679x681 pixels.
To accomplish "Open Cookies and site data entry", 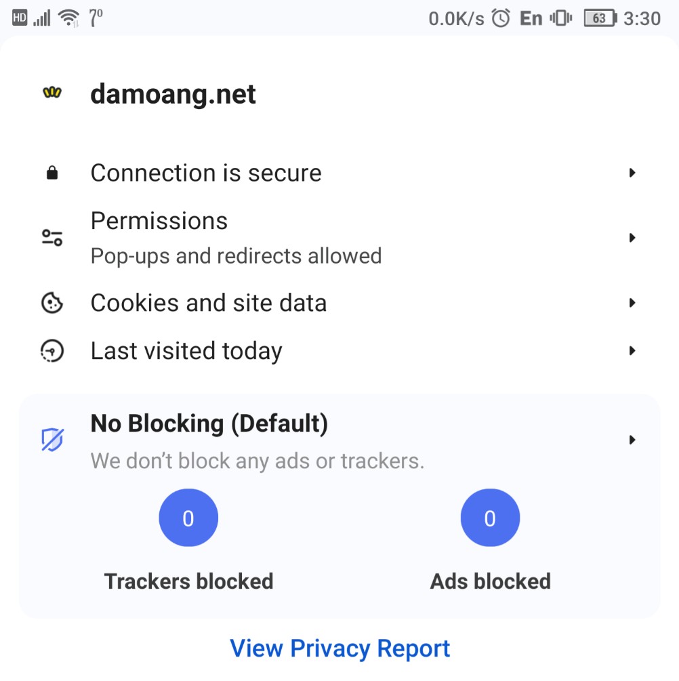I will [339, 303].
